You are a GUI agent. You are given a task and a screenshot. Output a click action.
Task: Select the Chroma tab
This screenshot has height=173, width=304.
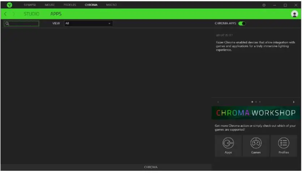coord(91,5)
